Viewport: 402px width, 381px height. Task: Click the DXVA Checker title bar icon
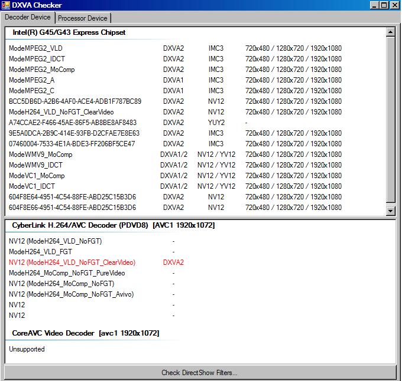[6, 5]
